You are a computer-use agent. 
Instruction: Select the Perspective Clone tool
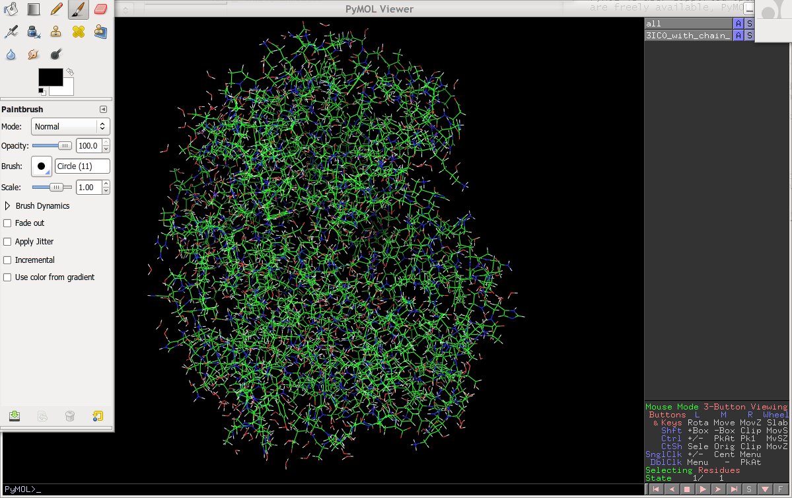tap(100, 31)
